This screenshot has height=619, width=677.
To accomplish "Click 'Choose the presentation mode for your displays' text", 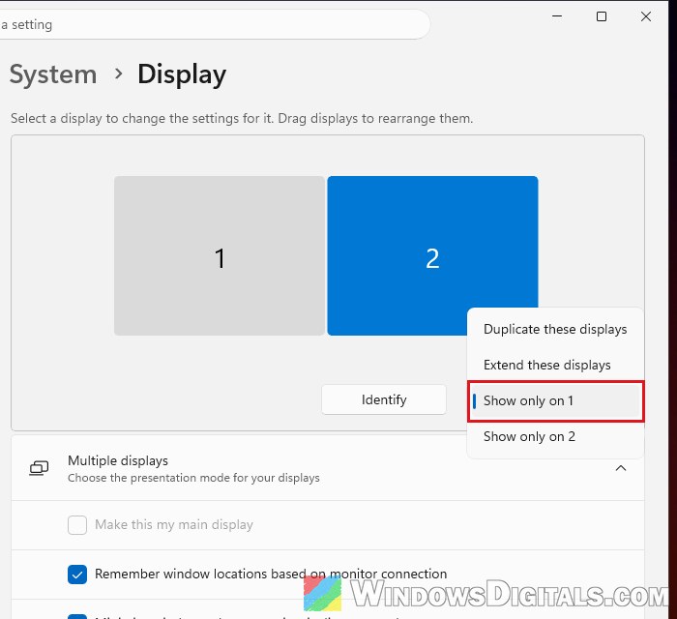I will 193,478.
